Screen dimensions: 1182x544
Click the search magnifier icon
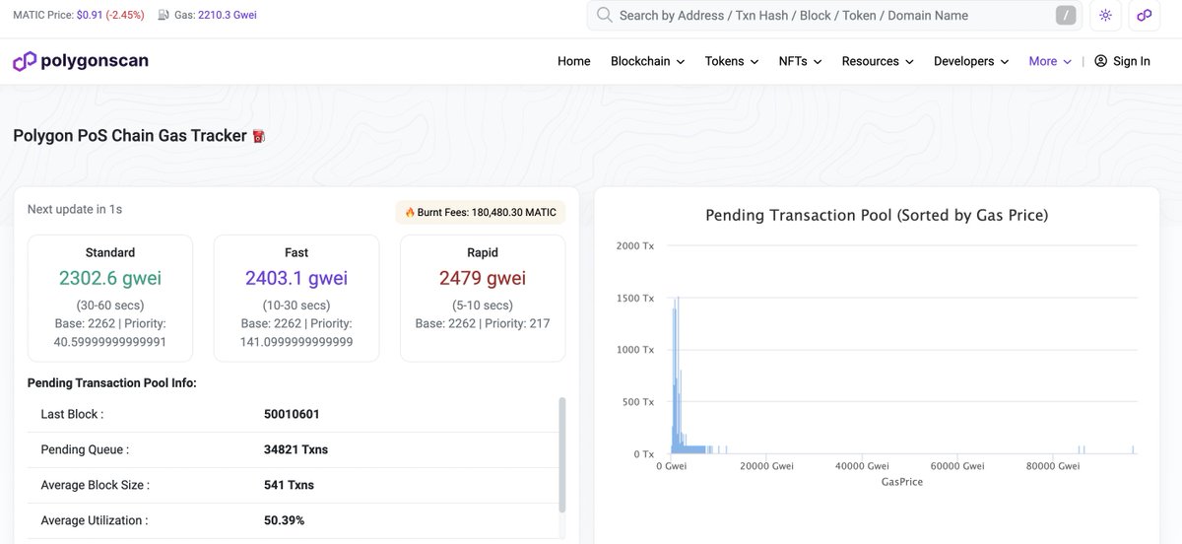tap(603, 16)
